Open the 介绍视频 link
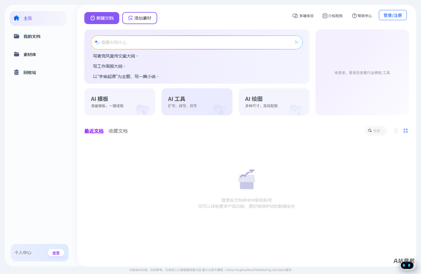Image resolution: width=421 pixels, height=274 pixels. [x=332, y=16]
